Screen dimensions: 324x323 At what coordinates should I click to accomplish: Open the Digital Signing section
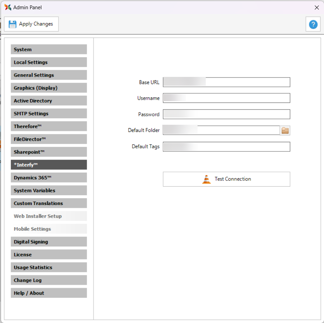point(49,242)
